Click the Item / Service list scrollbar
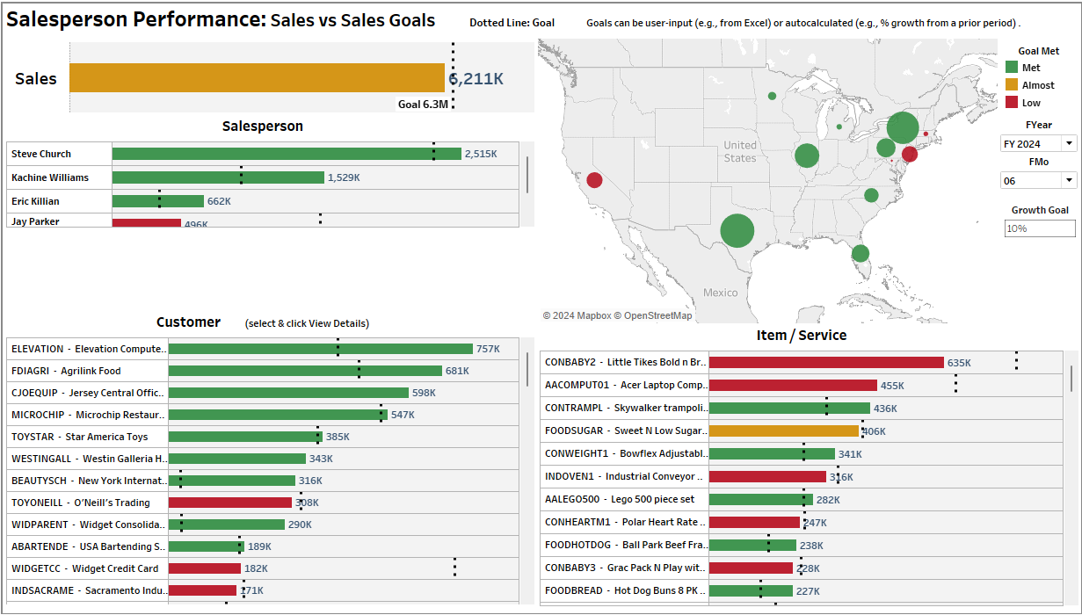Image resolution: width=1082 pixels, height=615 pixels. pyautogui.click(x=1071, y=378)
